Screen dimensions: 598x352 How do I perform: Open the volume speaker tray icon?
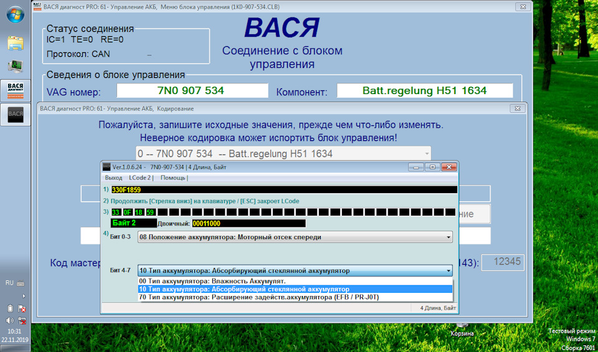[x=11, y=320]
